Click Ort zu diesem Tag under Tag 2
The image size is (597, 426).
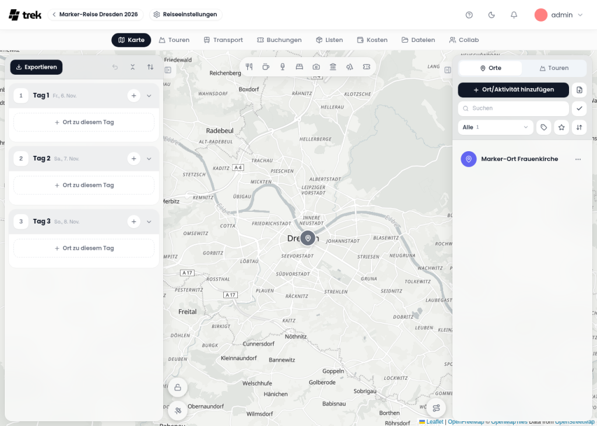(x=84, y=185)
